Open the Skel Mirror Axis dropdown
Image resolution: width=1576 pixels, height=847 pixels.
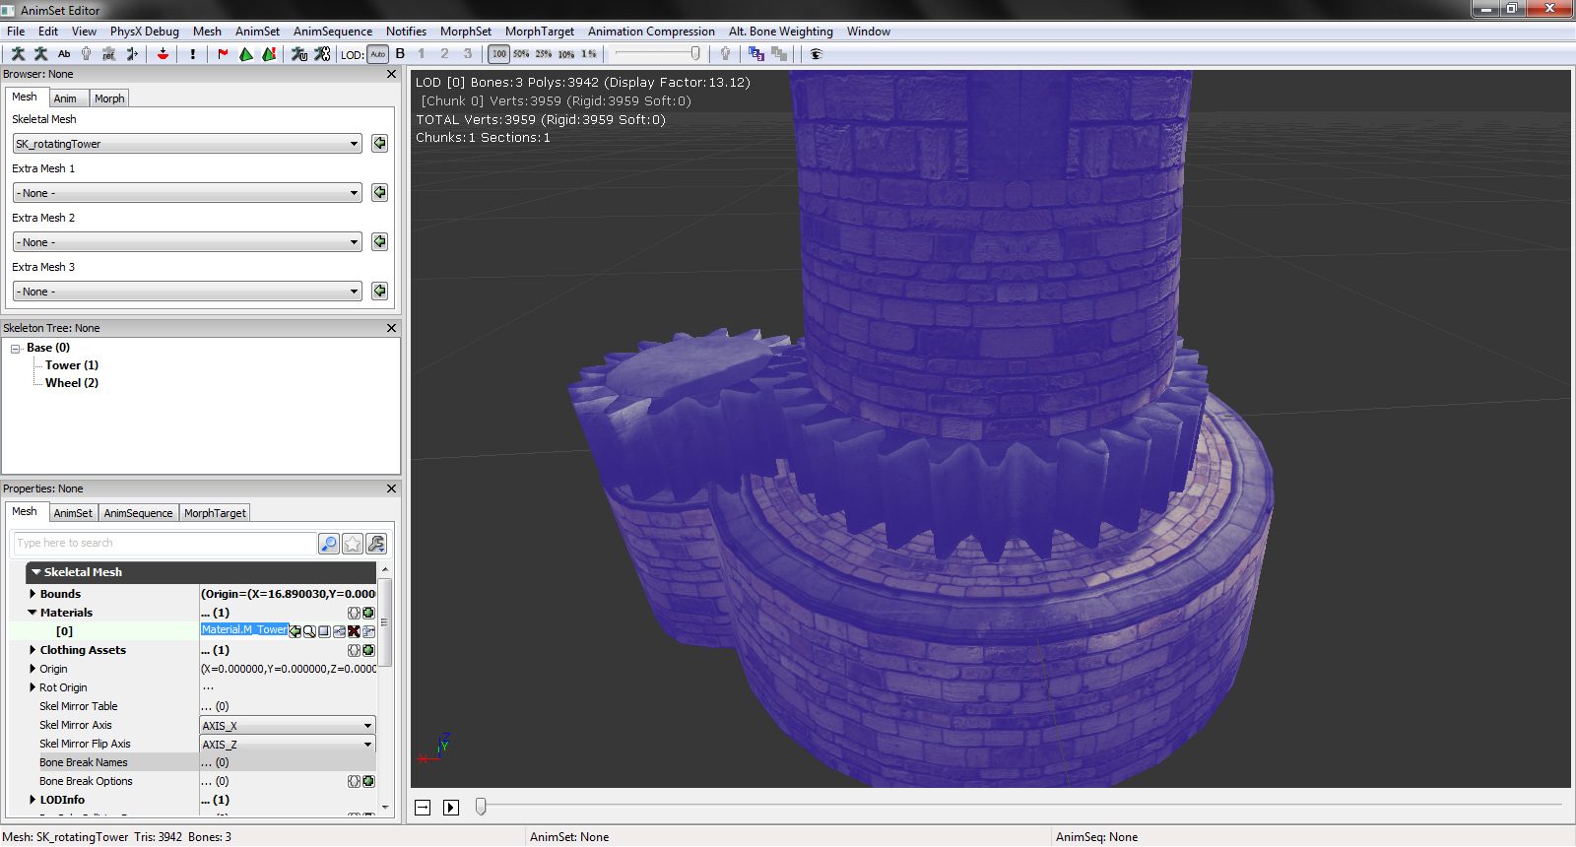point(288,726)
